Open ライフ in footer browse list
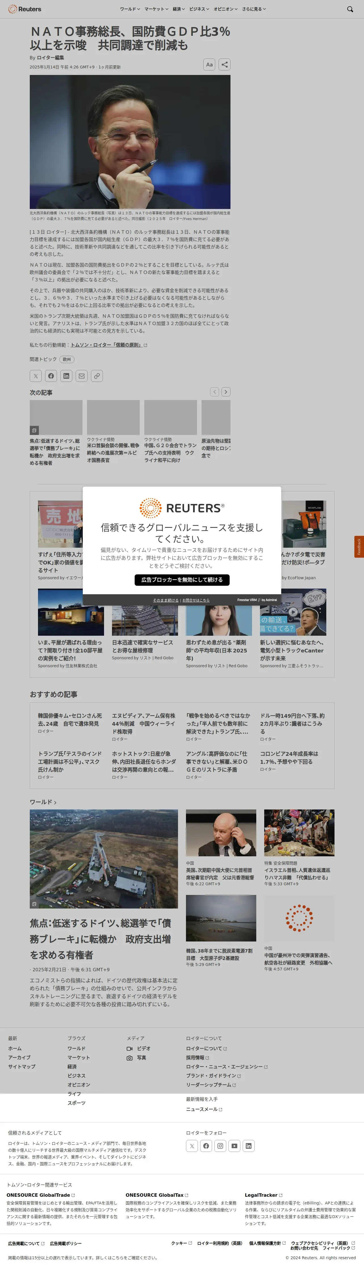 click(x=74, y=1094)
